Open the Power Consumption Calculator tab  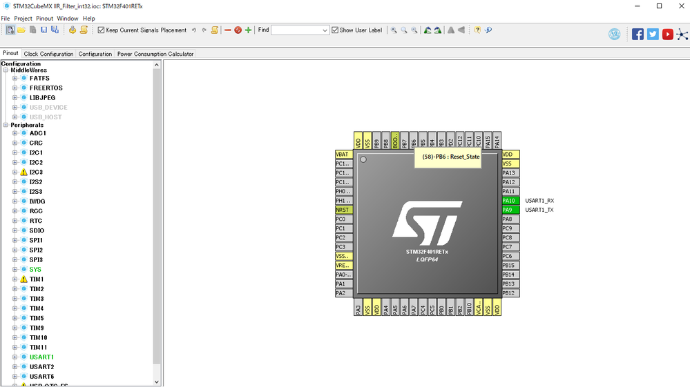155,54
